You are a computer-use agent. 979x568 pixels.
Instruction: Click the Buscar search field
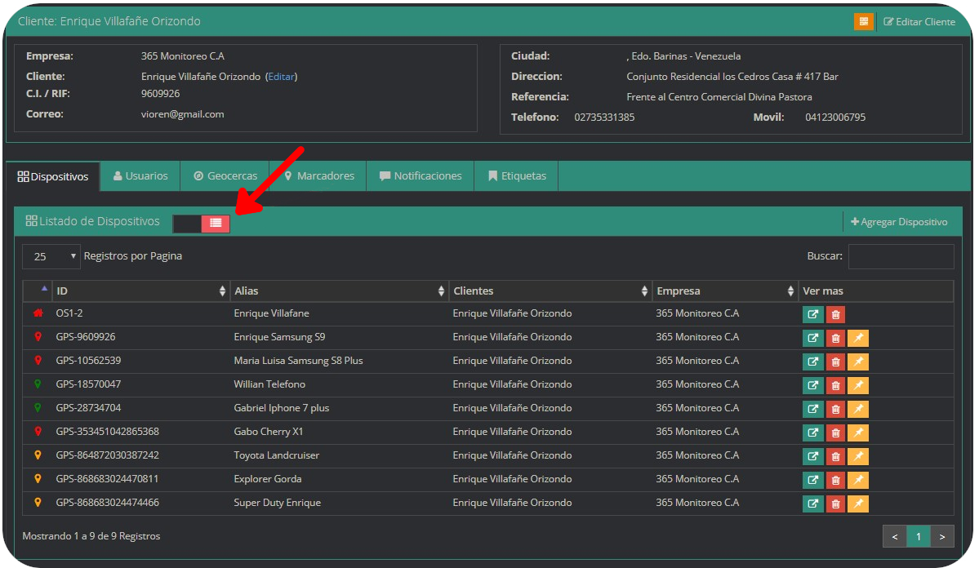901,256
